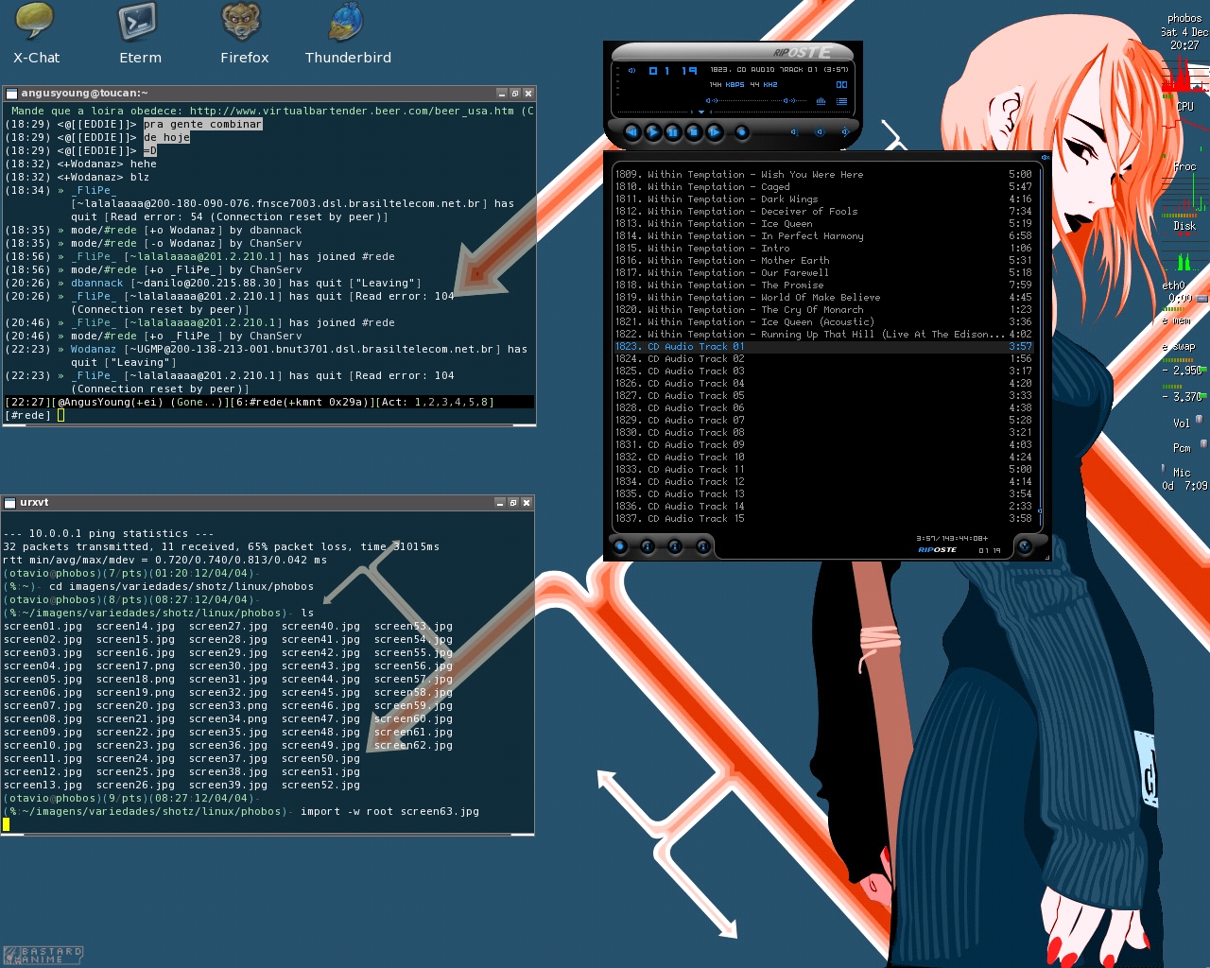The width and height of the screenshot is (1210, 968).
Task: Click fourth round button under playlist
Action: click(702, 546)
